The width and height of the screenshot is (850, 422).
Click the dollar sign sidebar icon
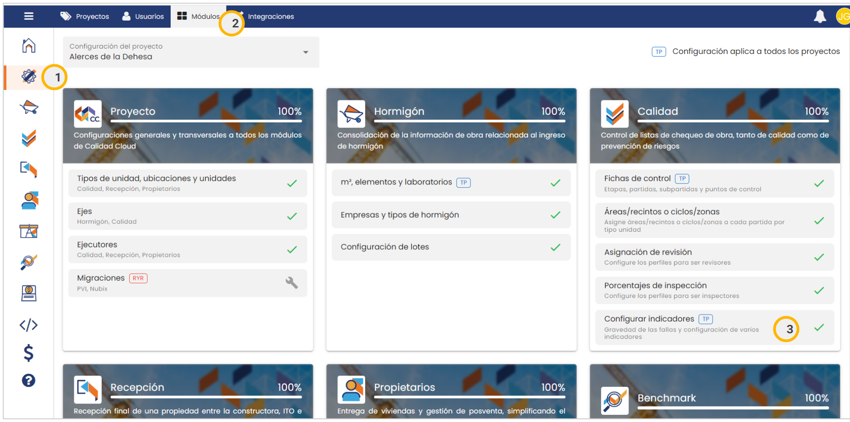tap(29, 353)
